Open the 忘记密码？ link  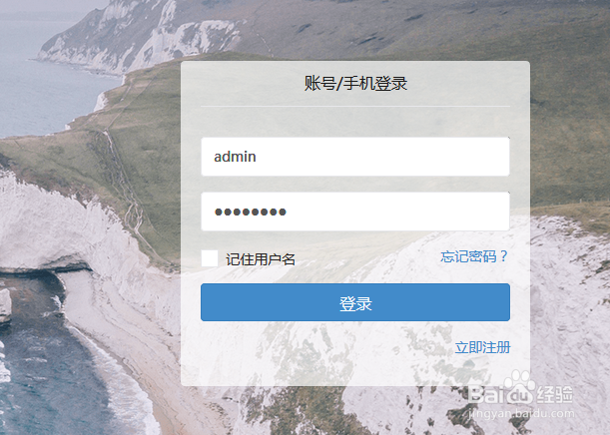pos(474,256)
